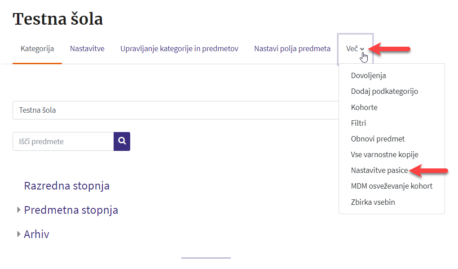Open the Testna šola category selector
The height and width of the screenshot is (269, 458).
pyautogui.click(x=176, y=110)
